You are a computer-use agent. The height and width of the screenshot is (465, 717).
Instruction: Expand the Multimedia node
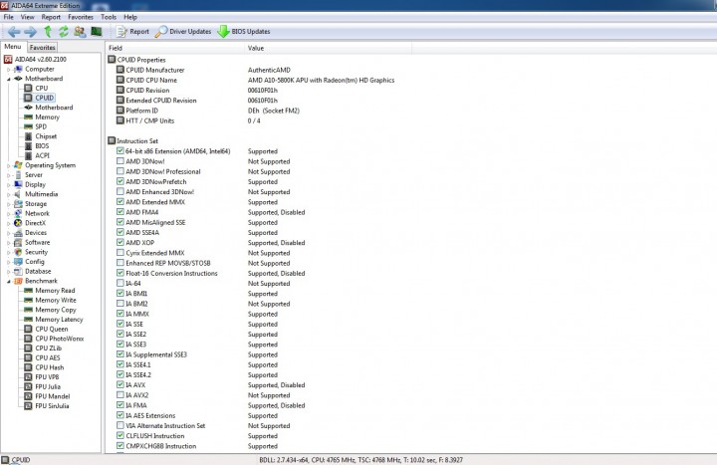(8, 194)
